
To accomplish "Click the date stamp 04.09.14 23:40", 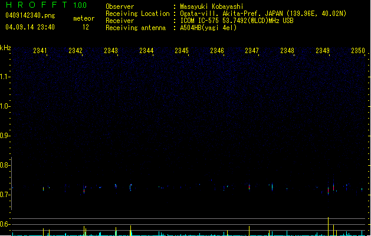I will coord(30,27).
